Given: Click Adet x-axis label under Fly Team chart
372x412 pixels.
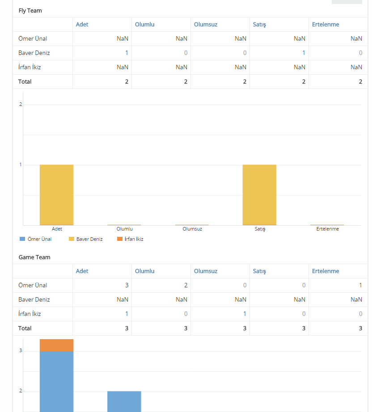Looking at the screenshot, I should (x=57, y=229).
